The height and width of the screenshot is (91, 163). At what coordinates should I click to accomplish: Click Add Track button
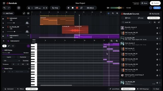tap(8, 13)
